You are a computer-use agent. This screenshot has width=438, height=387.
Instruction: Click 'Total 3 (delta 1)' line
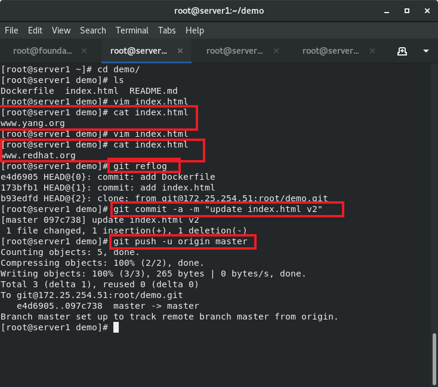pos(100,284)
